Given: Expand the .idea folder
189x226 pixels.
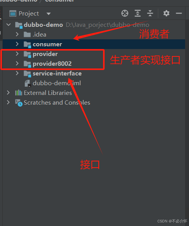Looking at the screenshot, I should pyautogui.click(x=17, y=34).
